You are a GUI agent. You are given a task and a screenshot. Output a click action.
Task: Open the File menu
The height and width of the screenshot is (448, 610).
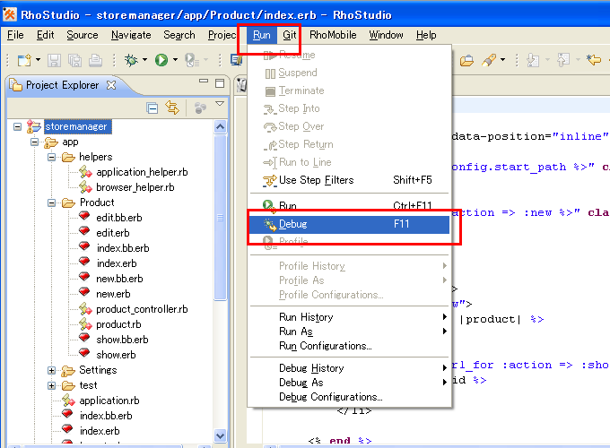15,35
